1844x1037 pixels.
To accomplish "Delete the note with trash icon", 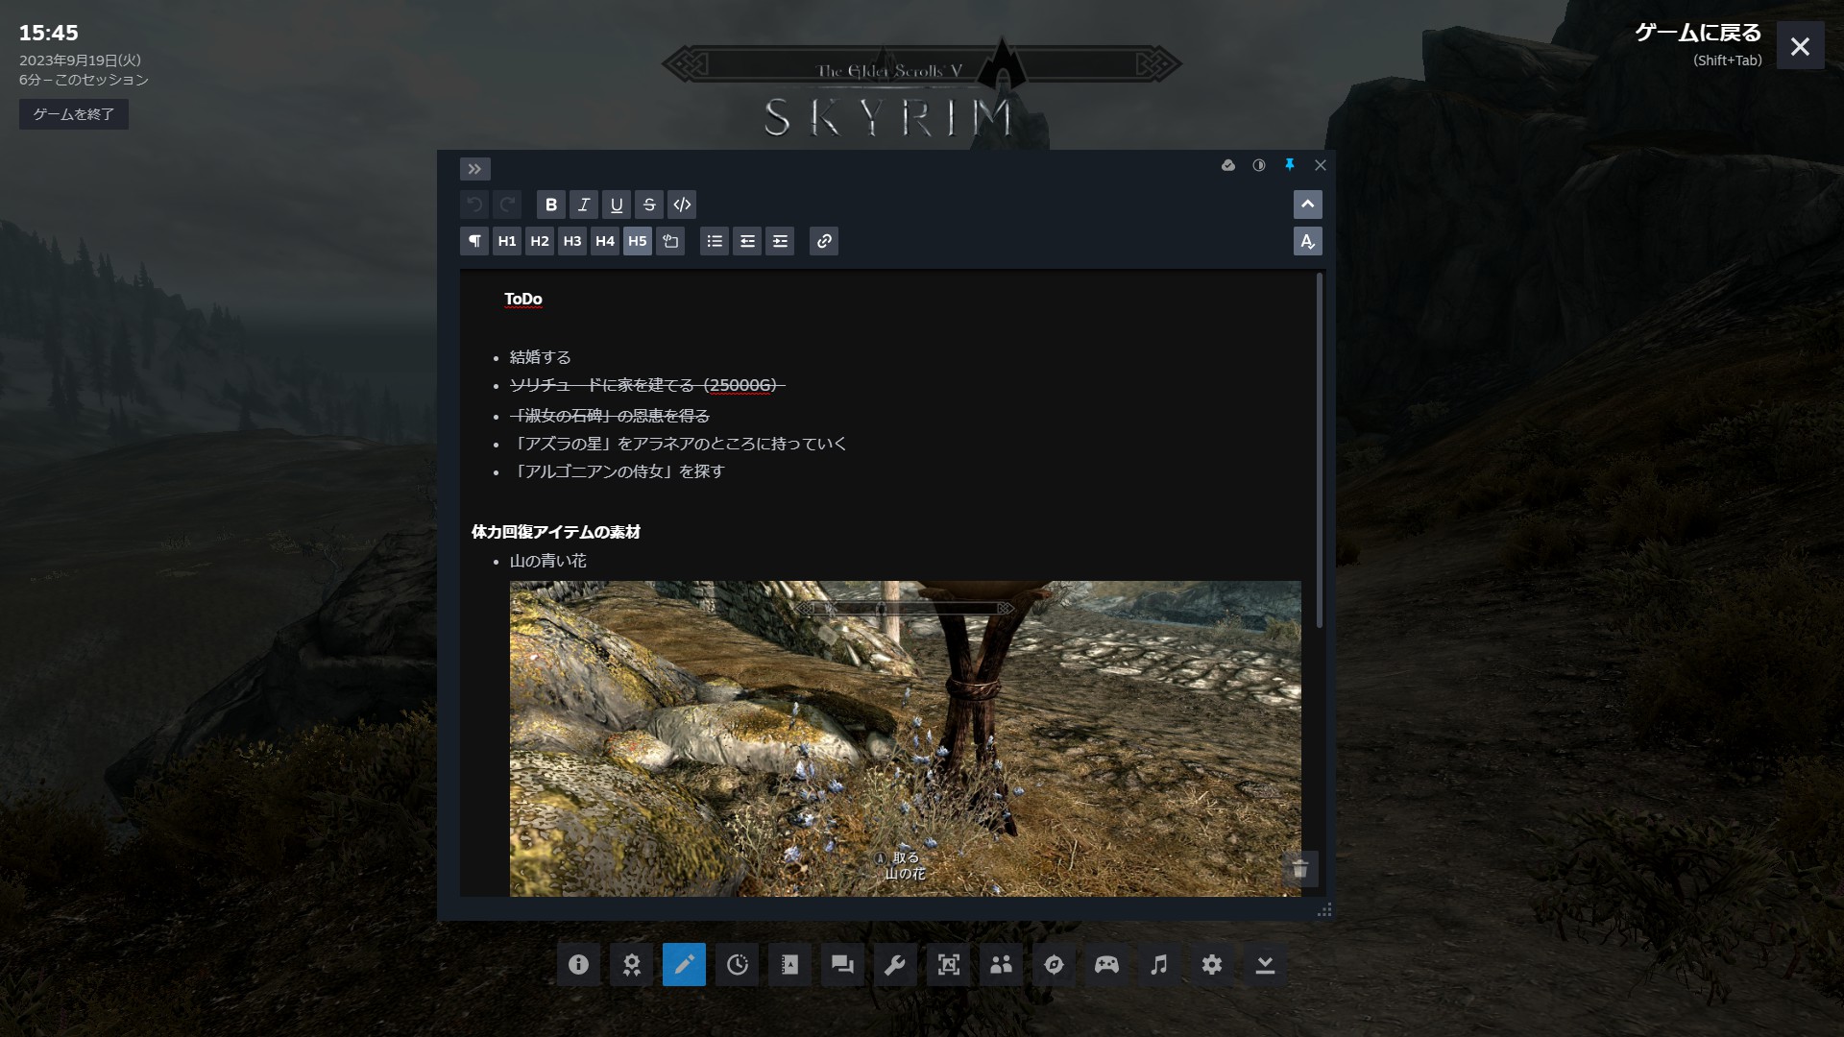I will click(x=1300, y=869).
